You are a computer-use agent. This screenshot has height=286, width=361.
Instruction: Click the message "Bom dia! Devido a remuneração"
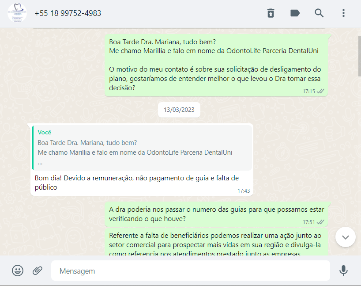142,160
